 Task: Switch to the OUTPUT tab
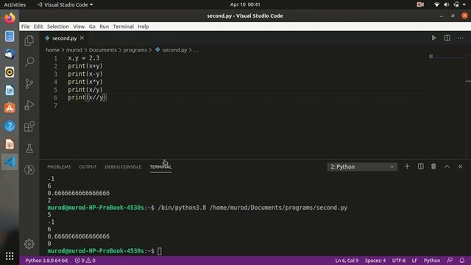click(88, 167)
